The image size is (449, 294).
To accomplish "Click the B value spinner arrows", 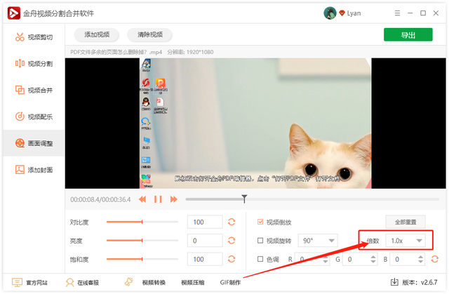I will (420, 259).
